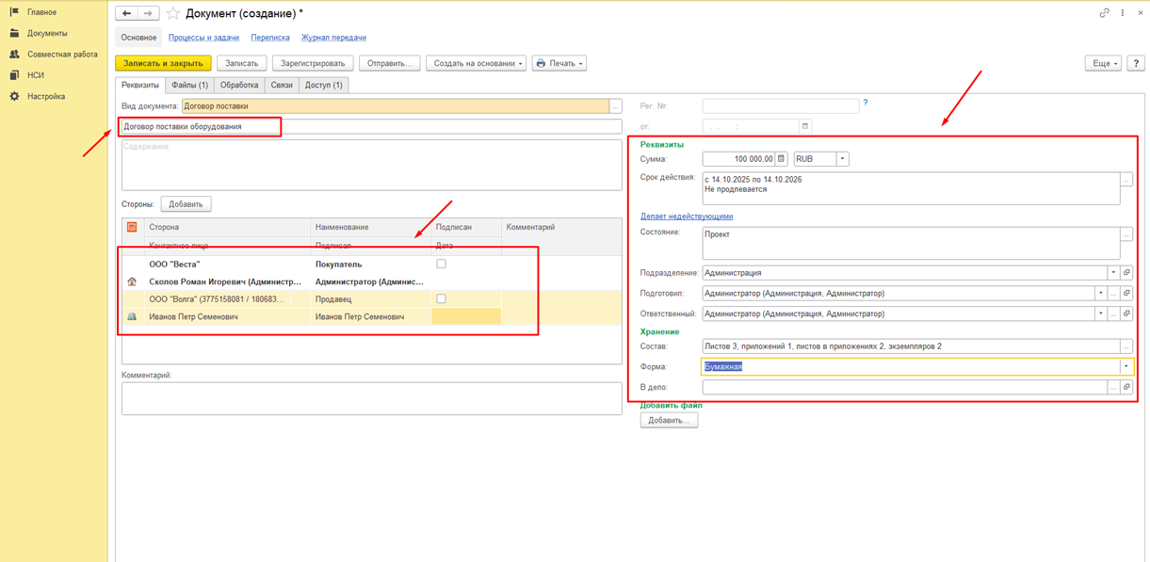The width and height of the screenshot is (1150, 562).
Task: Expand the Подготовил dropdown arrow
Action: pyautogui.click(x=1100, y=294)
